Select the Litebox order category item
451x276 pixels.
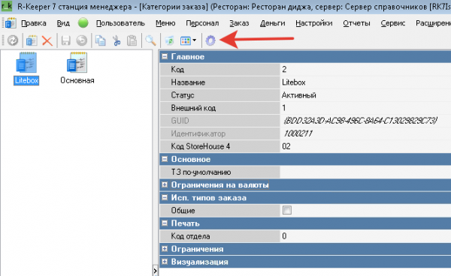click(x=26, y=68)
